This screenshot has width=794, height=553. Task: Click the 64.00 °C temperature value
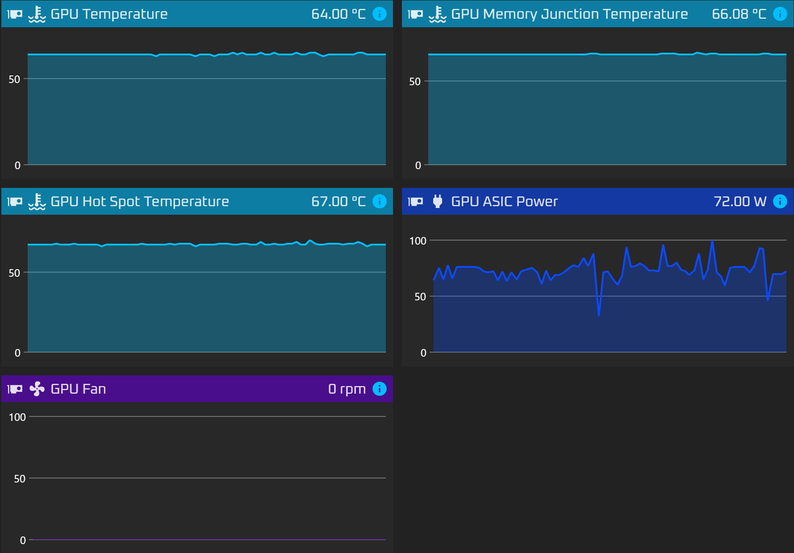click(338, 14)
